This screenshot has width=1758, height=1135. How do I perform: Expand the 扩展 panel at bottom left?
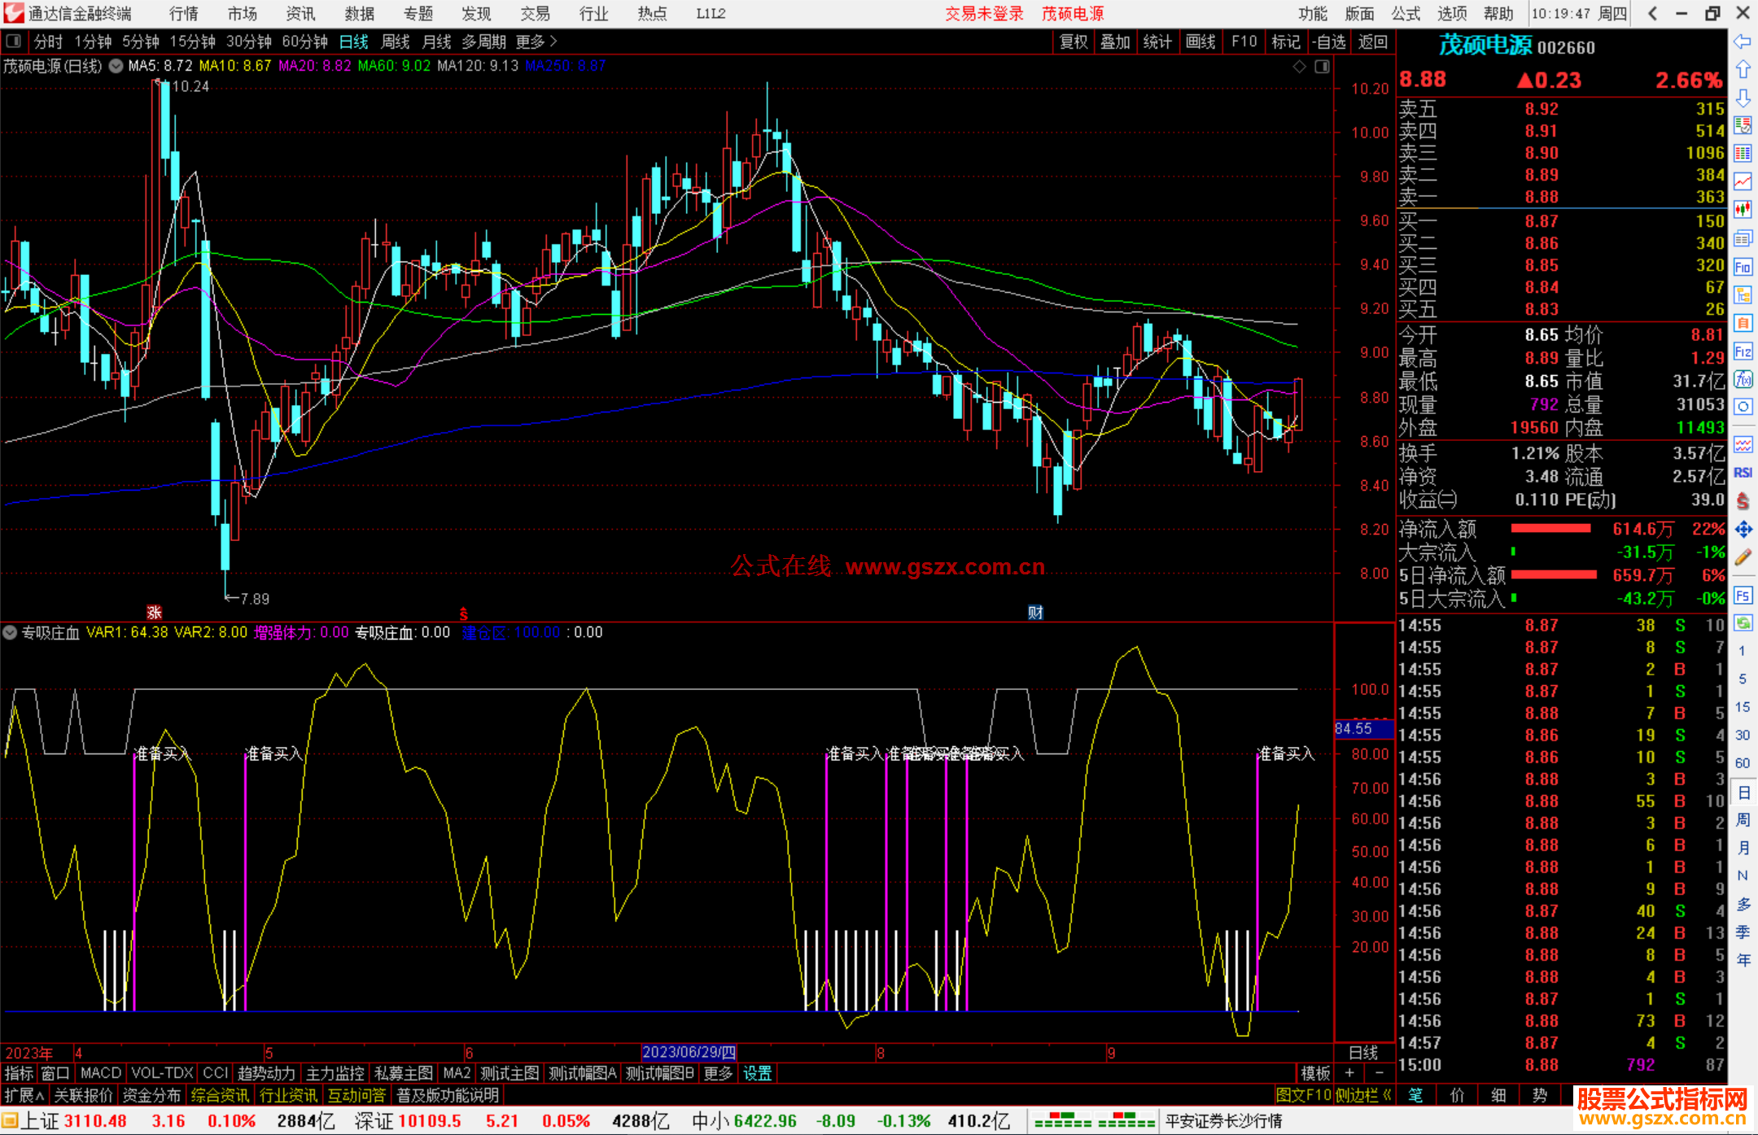pos(24,1095)
